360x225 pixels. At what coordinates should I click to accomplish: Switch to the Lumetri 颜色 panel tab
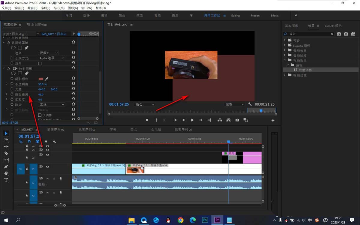coord(333,26)
